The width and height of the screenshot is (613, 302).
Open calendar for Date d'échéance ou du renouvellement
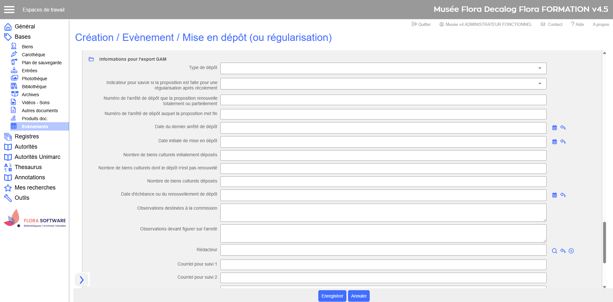point(555,195)
